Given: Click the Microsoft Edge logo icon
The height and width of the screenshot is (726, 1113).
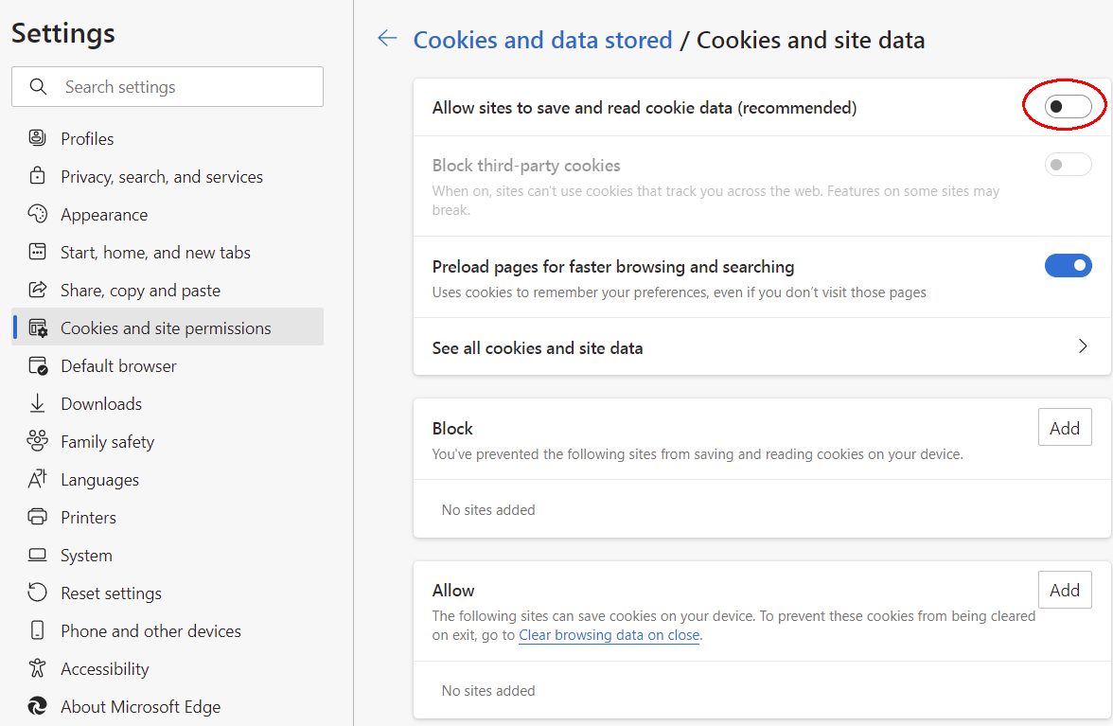Looking at the screenshot, I should coord(38,706).
